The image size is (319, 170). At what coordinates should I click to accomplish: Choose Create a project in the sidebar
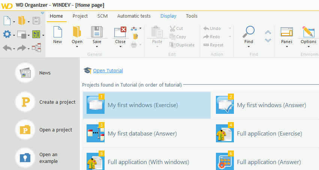pos(45,102)
